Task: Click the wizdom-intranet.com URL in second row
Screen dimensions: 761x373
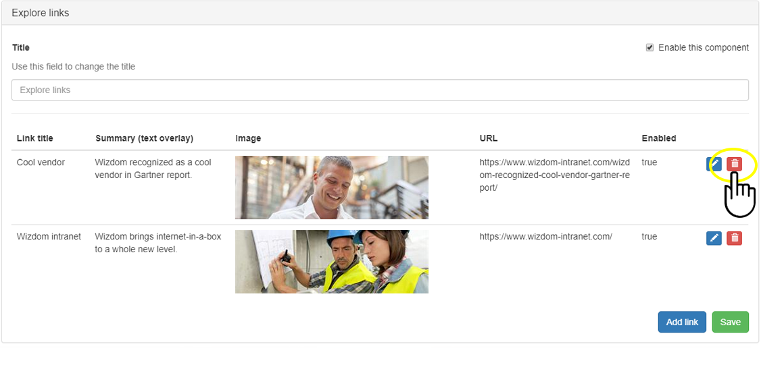Action: pyautogui.click(x=545, y=237)
